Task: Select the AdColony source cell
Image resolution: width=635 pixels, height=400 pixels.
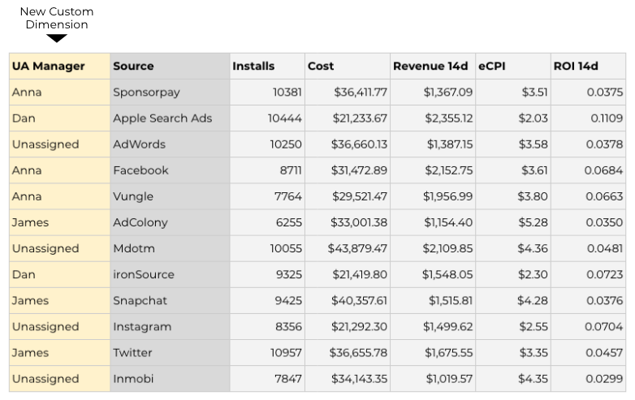Action: [140, 222]
